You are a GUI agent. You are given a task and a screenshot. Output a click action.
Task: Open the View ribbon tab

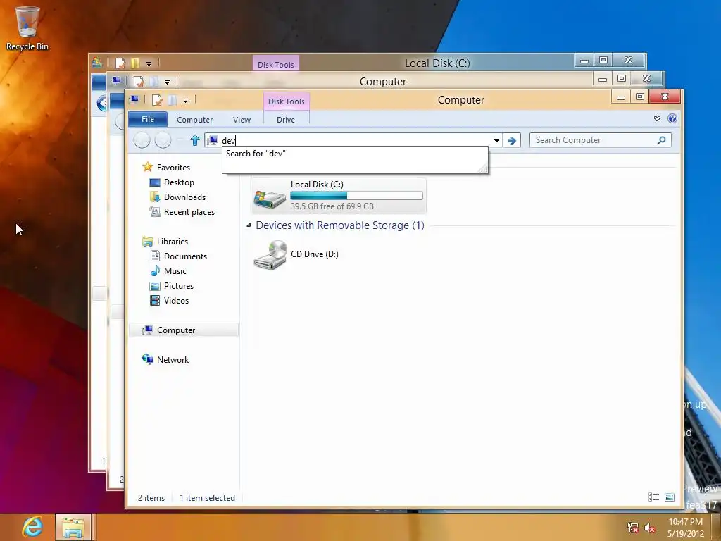point(242,120)
